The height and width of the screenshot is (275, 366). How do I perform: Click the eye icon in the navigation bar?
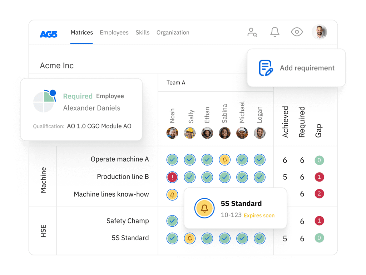coord(297,32)
